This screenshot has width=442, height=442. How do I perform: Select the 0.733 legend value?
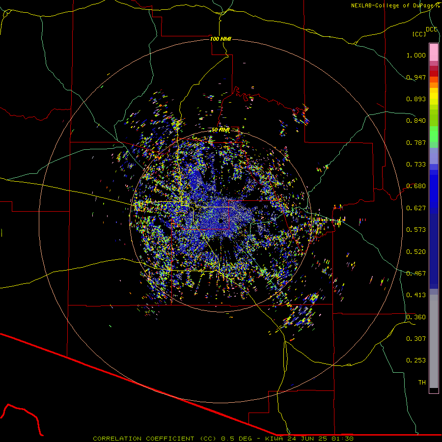(416, 165)
